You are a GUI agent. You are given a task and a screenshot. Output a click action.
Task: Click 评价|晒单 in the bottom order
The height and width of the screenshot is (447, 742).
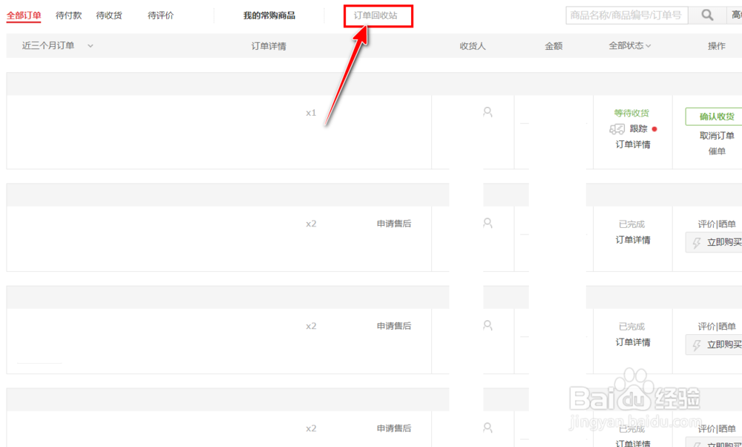coord(717,428)
